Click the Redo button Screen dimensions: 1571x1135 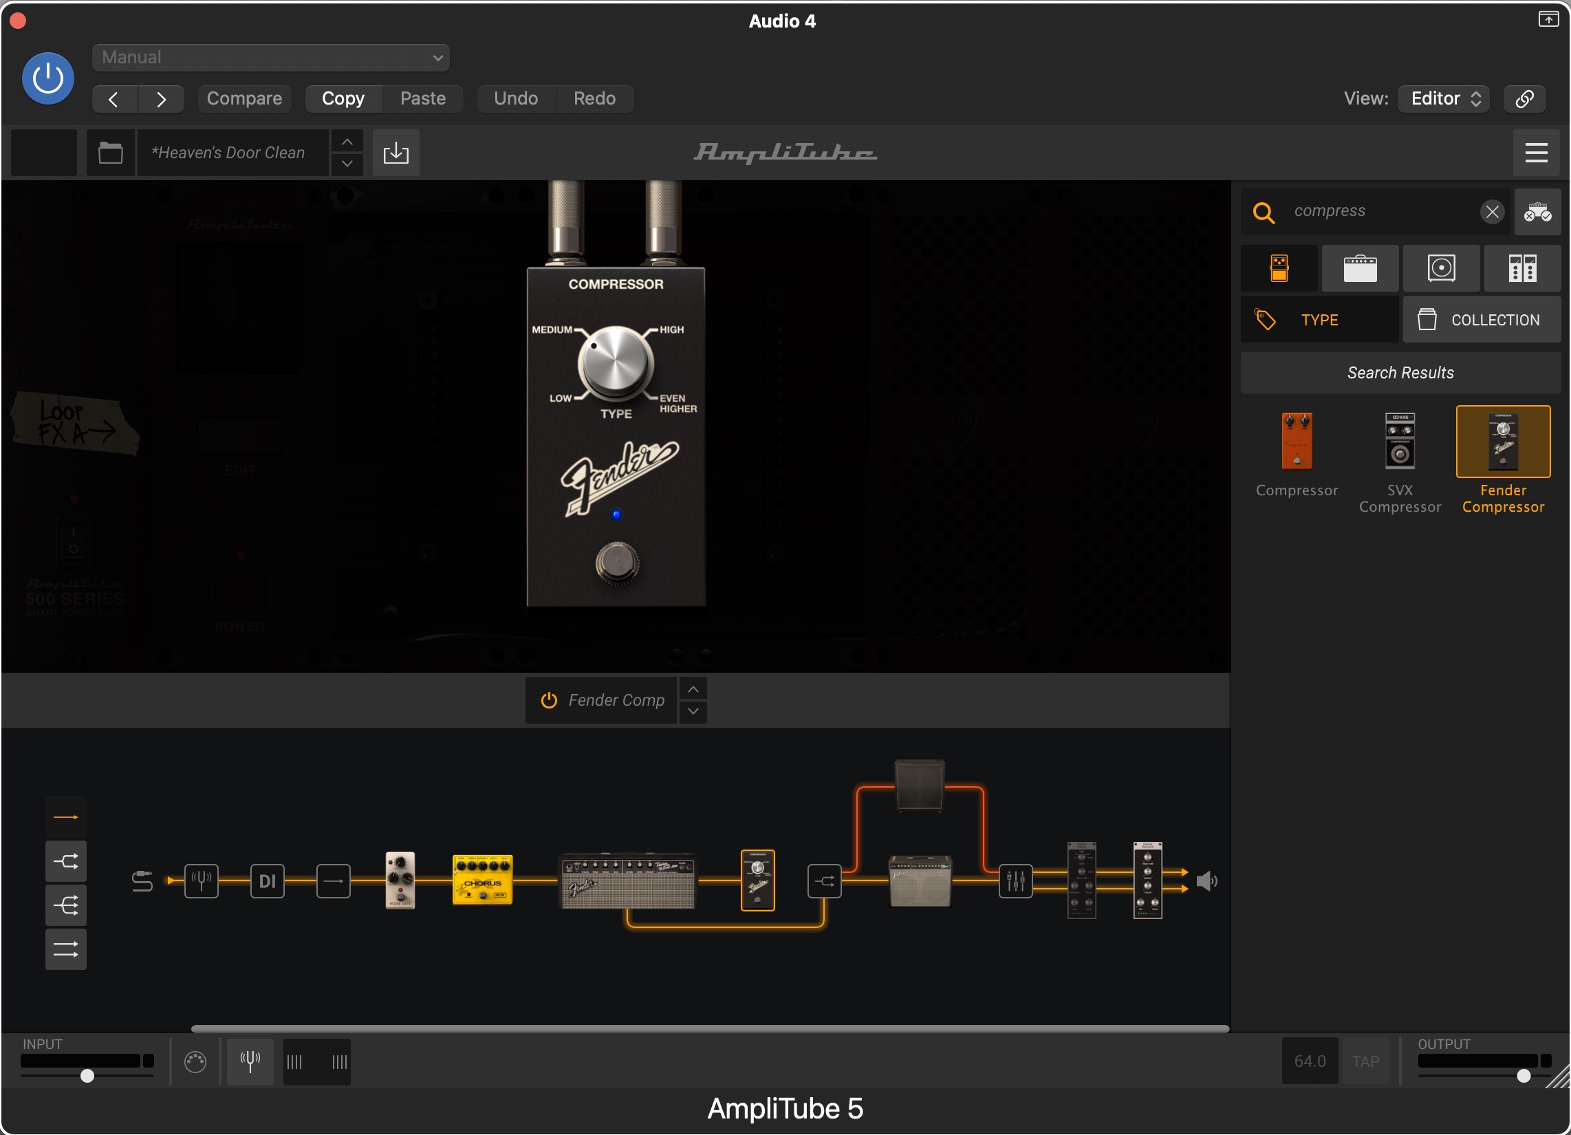pos(594,99)
